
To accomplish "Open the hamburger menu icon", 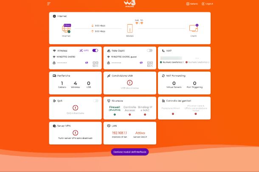I will [49, 4].
